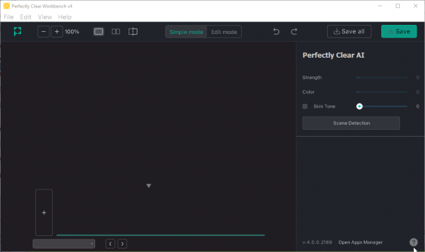Zoom out with the minus button

(x=43, y=32)
